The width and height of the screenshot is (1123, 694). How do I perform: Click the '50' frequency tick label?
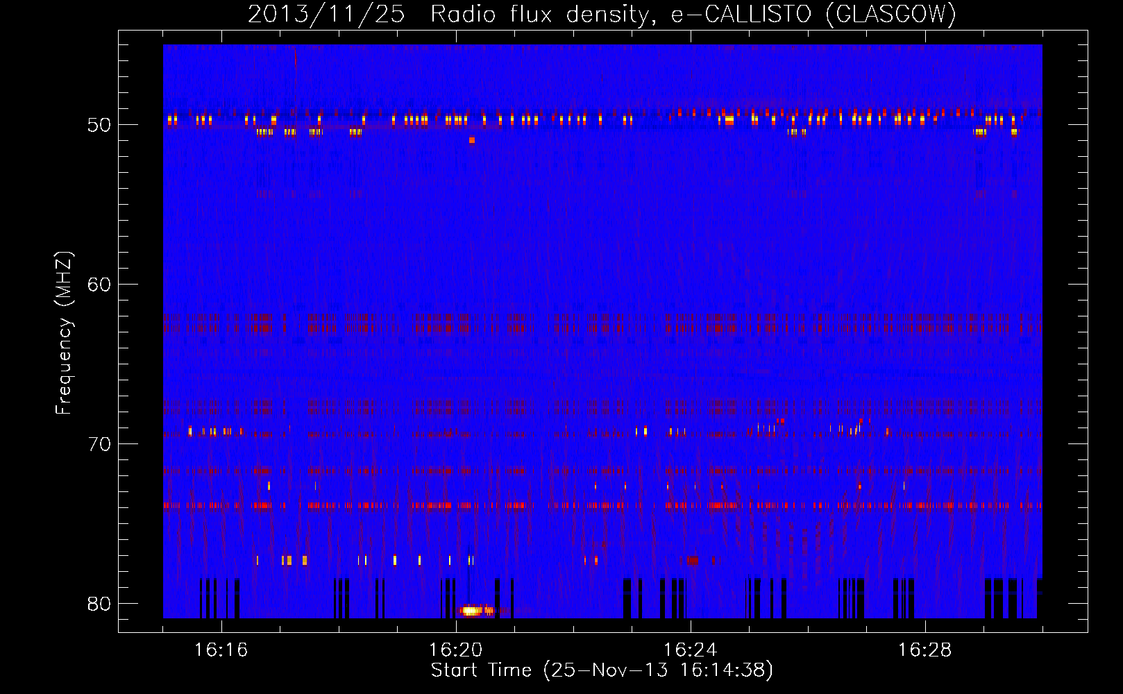[99, 125]
